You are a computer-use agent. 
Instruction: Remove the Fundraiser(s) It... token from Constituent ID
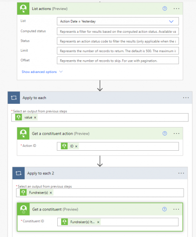(98, 222)
